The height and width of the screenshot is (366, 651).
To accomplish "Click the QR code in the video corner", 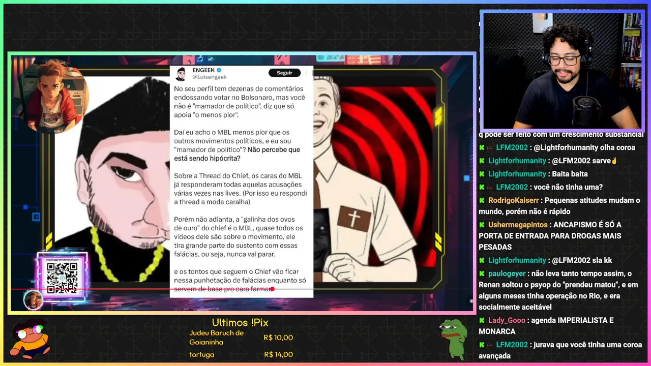I will 62,278.
